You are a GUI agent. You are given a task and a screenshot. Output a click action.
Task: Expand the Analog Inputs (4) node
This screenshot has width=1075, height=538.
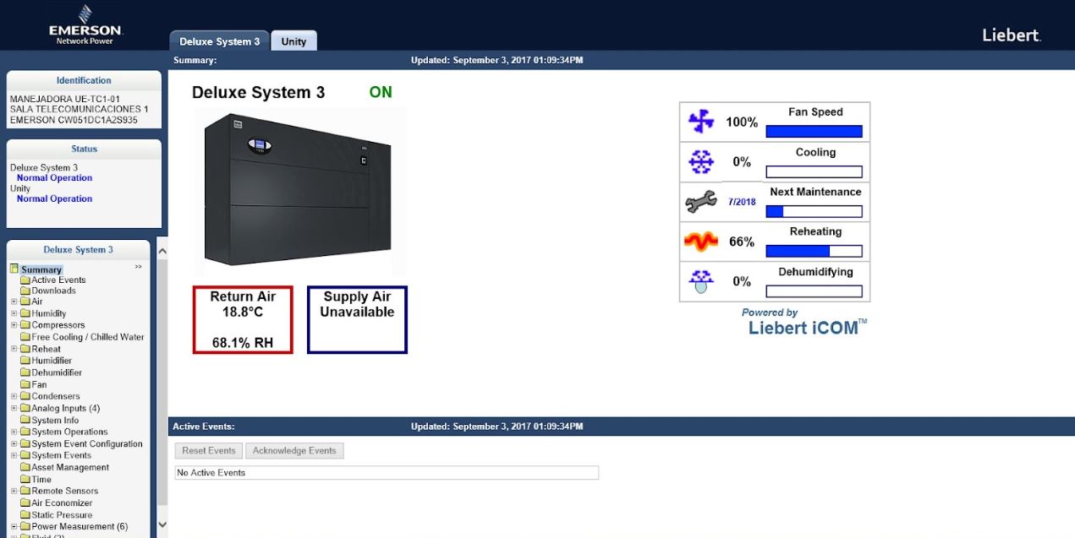pyautogui.click(x=14, y=408)
